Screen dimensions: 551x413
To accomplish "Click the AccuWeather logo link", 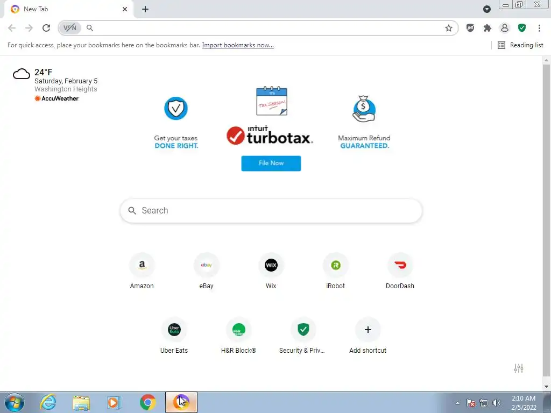I will click(x=56, y=98).
